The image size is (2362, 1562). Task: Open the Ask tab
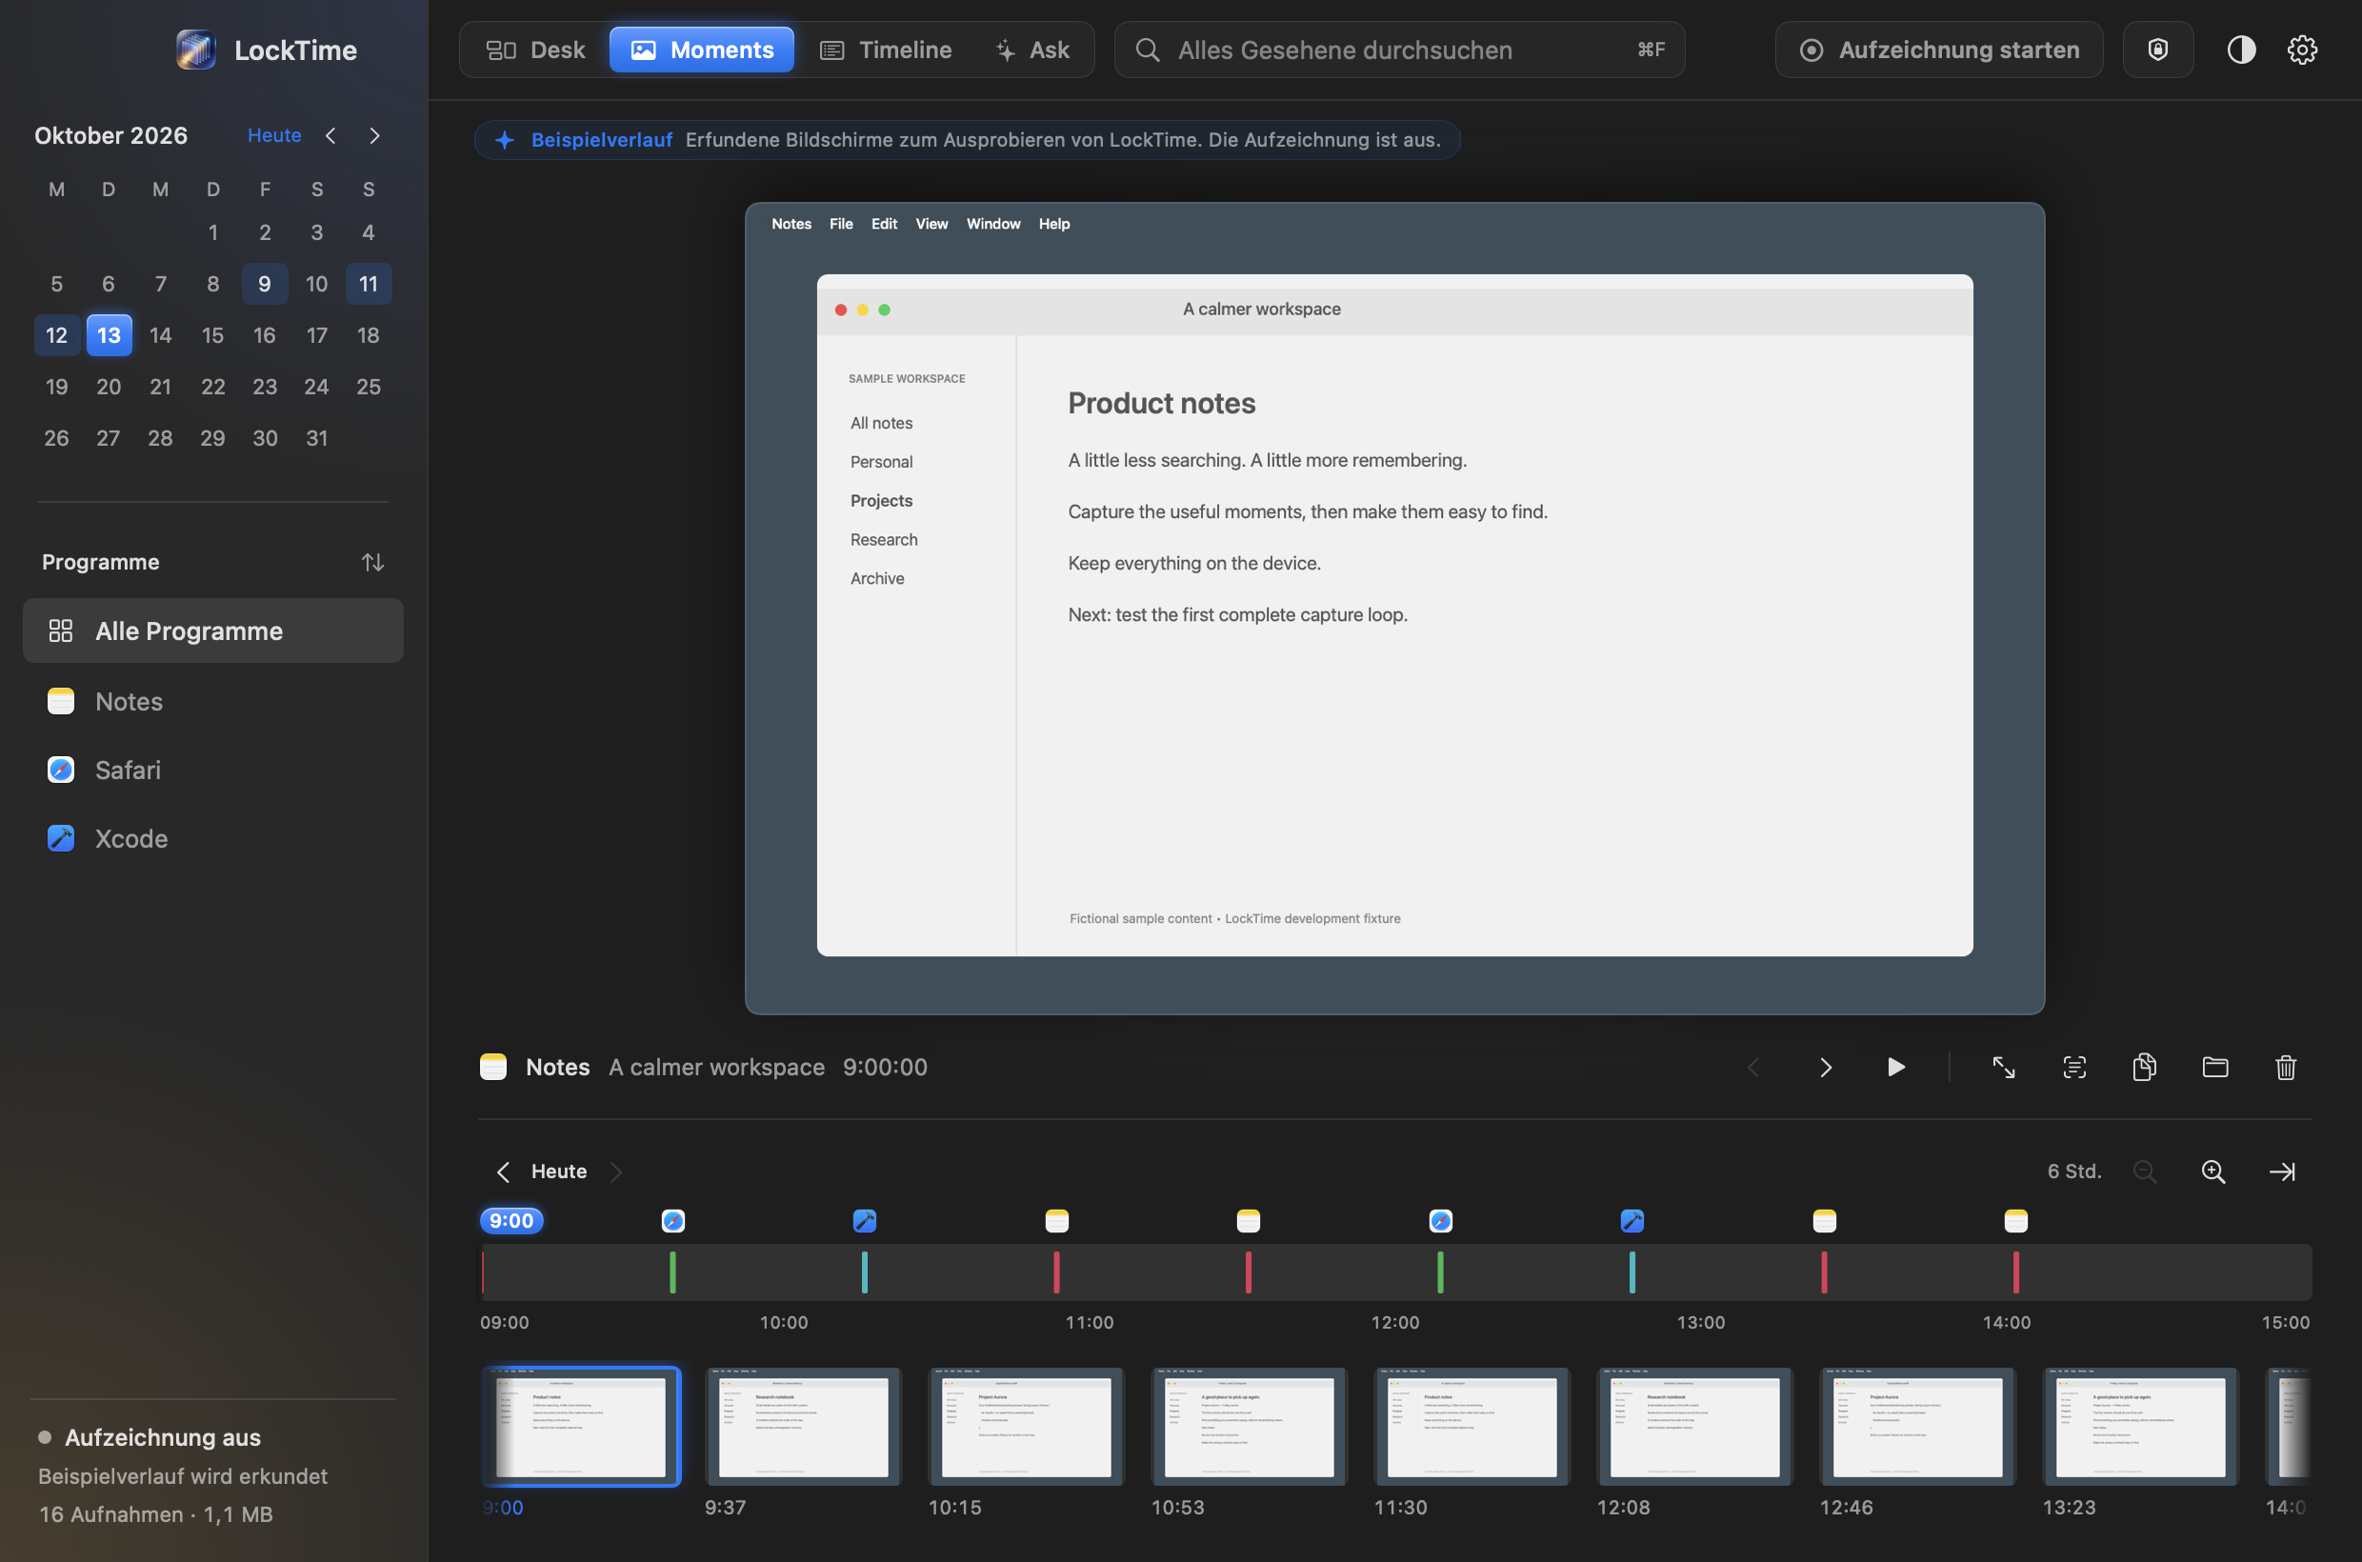click(1032, 50)
